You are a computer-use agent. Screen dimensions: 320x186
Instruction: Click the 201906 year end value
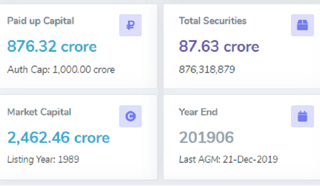pos(206,138)
